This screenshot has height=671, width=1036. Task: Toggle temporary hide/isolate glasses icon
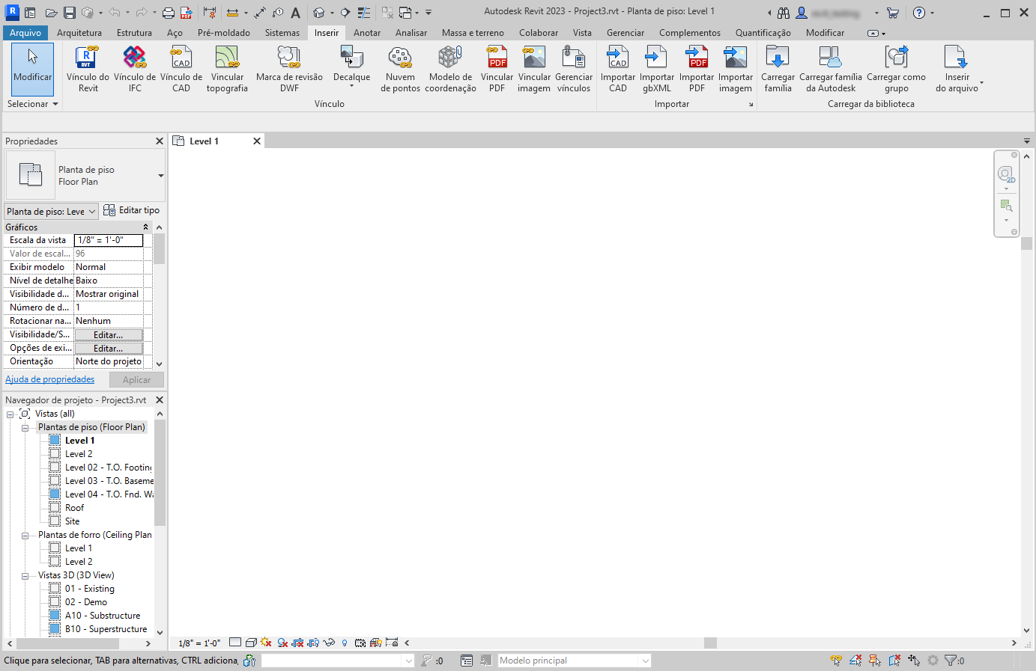(x=329, y=643)
